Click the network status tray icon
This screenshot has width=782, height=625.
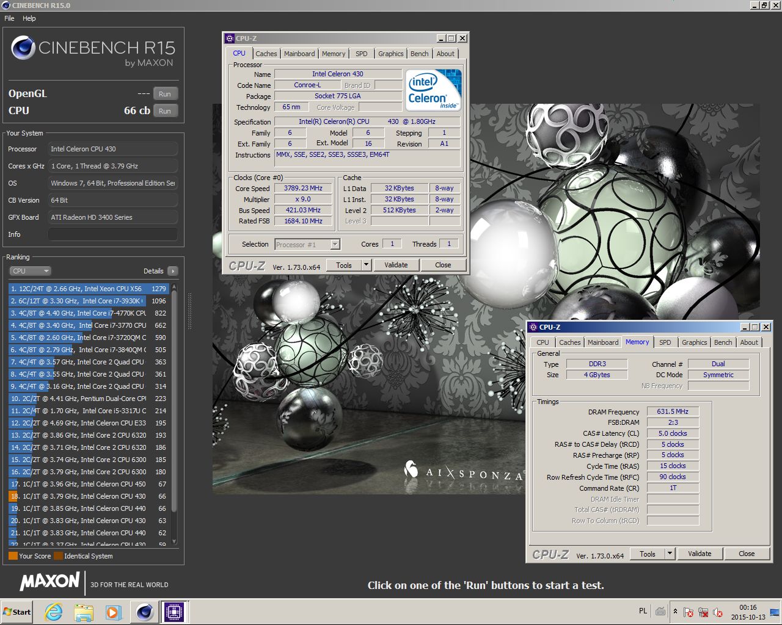[x=703, y=612]
